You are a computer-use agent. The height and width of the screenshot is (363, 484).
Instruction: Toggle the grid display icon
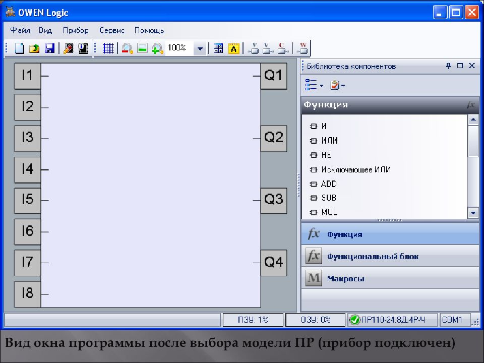tap(108, 48)
